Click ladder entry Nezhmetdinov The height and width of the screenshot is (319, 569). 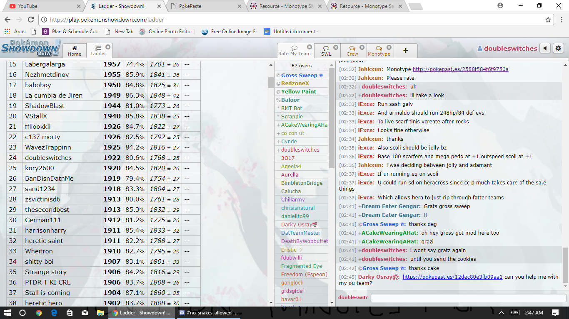pos(47,75)
